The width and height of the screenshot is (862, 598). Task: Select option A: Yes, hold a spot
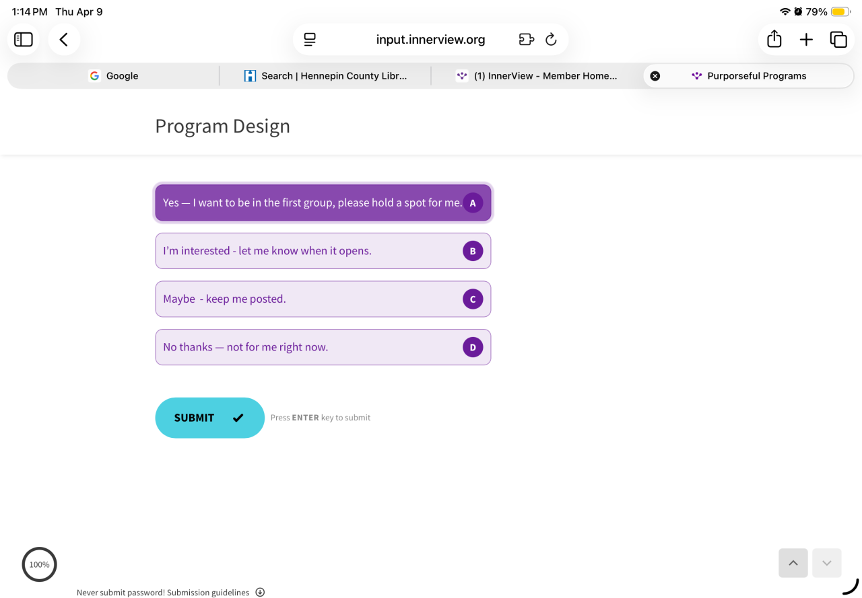[x=323, y=202]
